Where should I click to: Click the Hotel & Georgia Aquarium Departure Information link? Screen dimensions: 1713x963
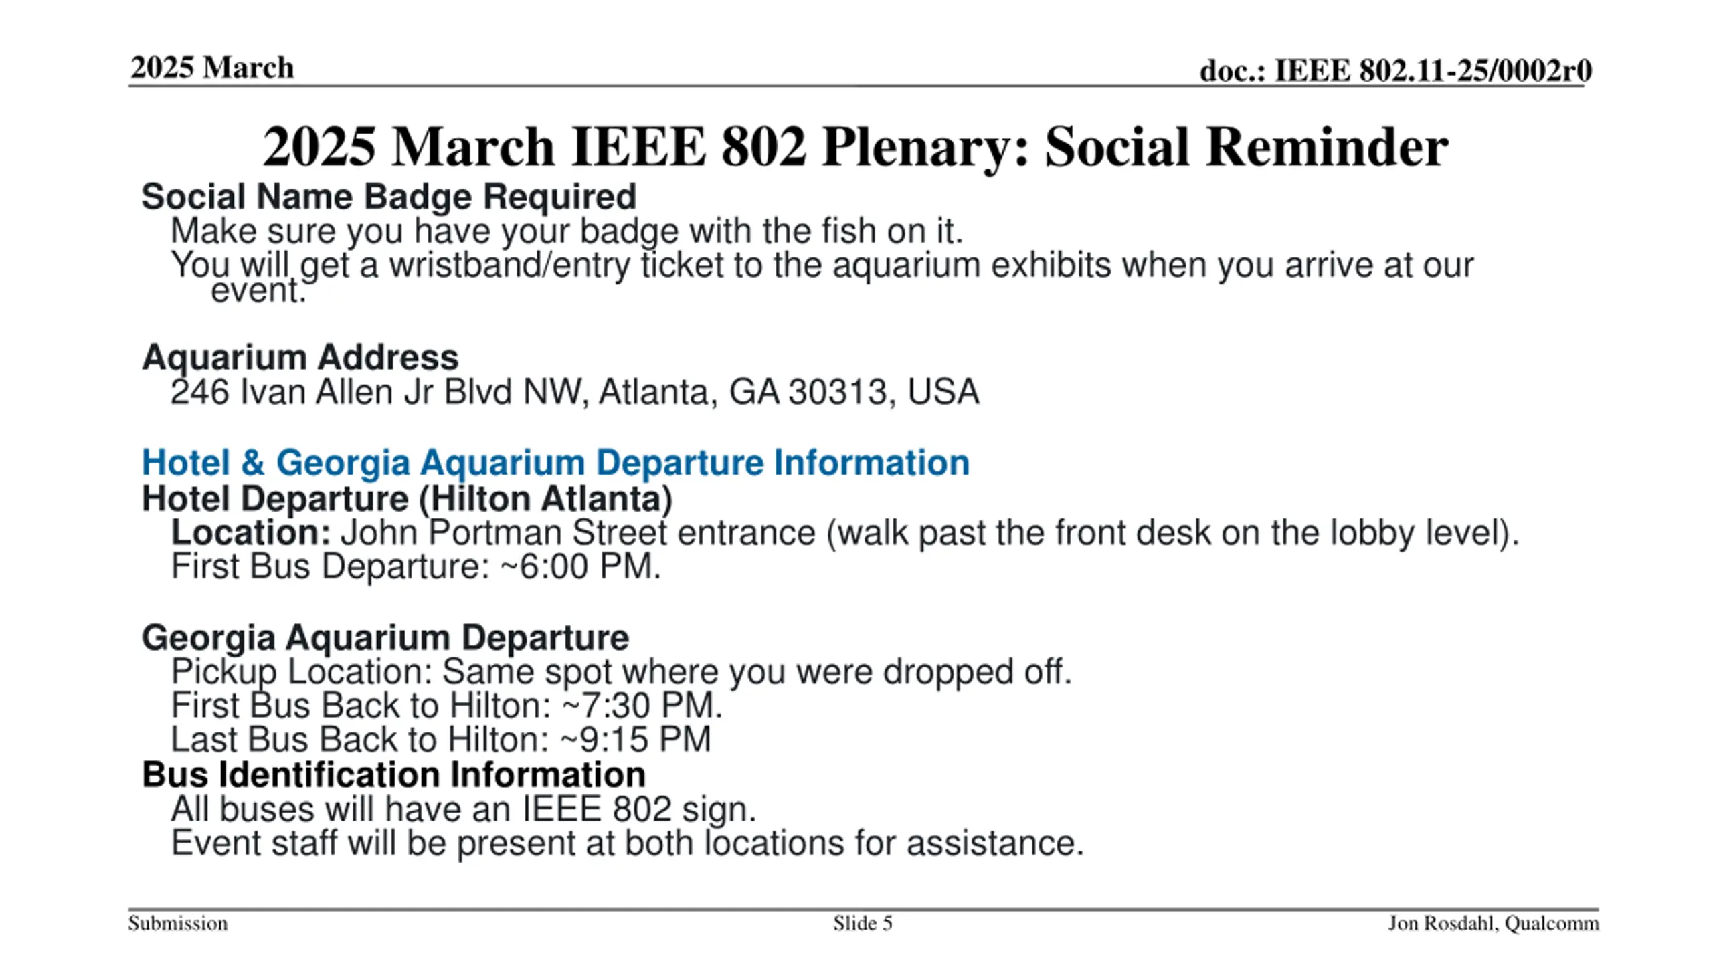555,463
